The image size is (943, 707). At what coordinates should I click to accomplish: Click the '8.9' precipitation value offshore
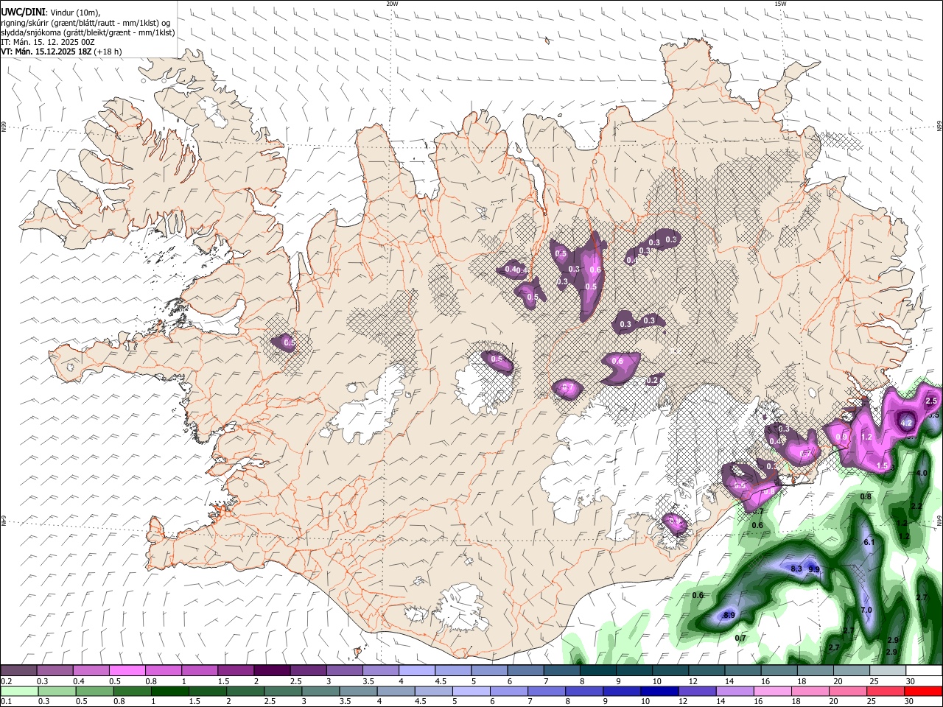729,615
